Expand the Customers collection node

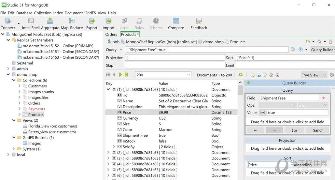(x=20, y=86)
